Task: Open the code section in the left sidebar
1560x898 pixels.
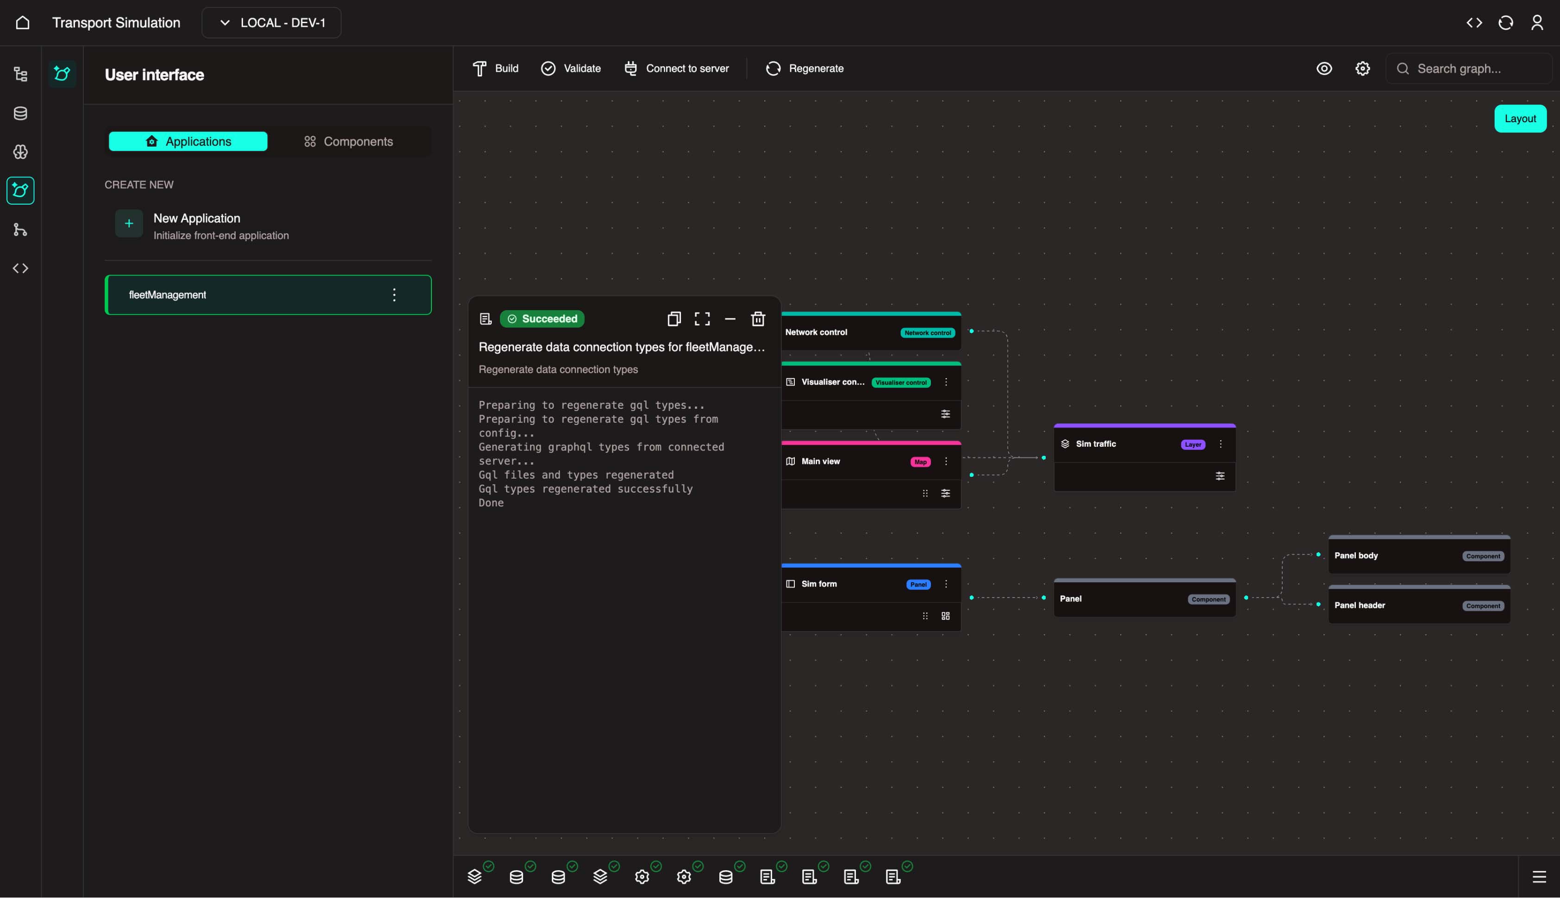Action: [20, 268]
